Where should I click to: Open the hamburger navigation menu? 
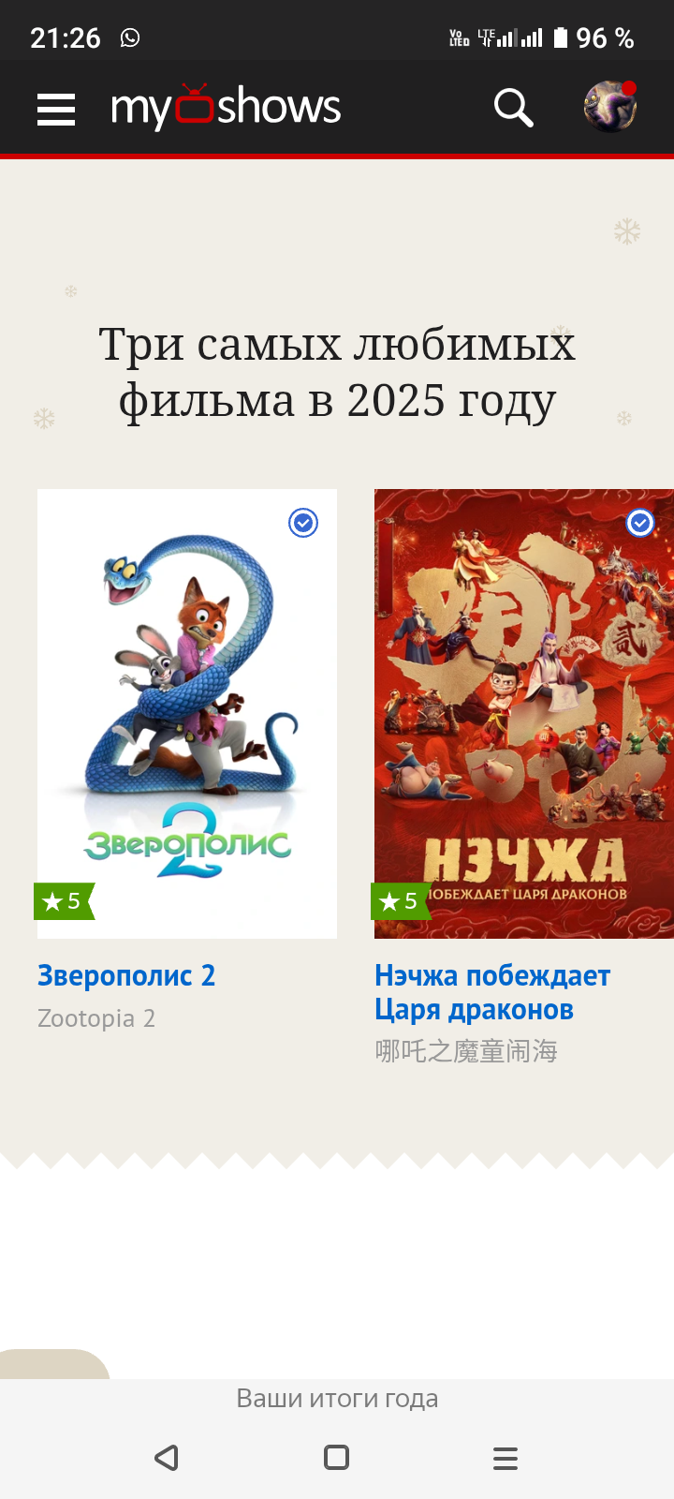point(56,109)
